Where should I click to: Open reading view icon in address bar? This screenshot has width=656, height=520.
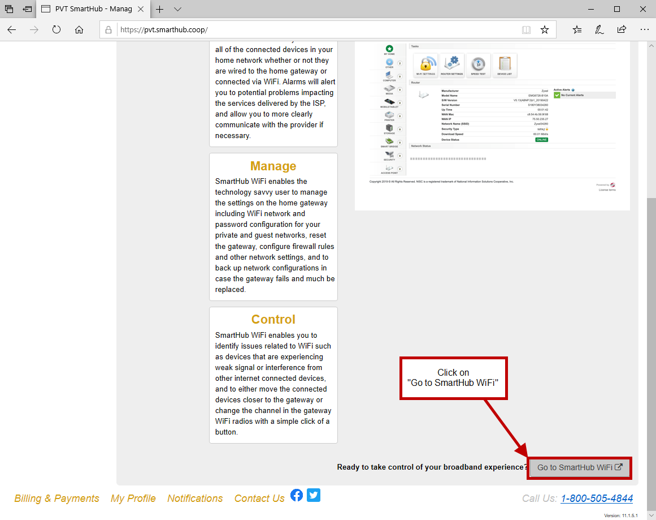click(x=526, y=30)
